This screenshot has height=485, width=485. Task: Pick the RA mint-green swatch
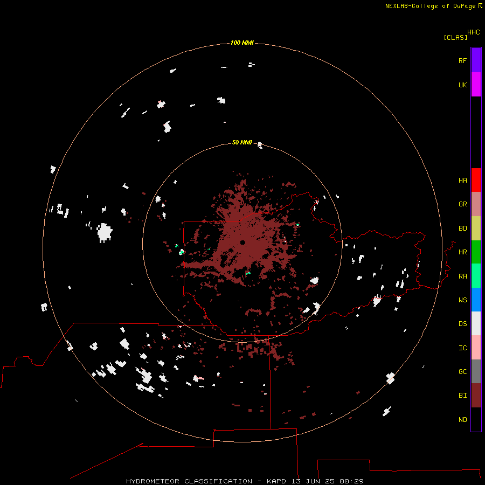[476, 276]
